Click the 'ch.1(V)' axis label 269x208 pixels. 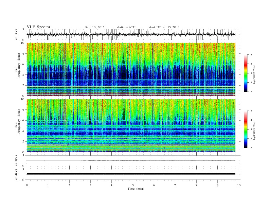(16, 34)
